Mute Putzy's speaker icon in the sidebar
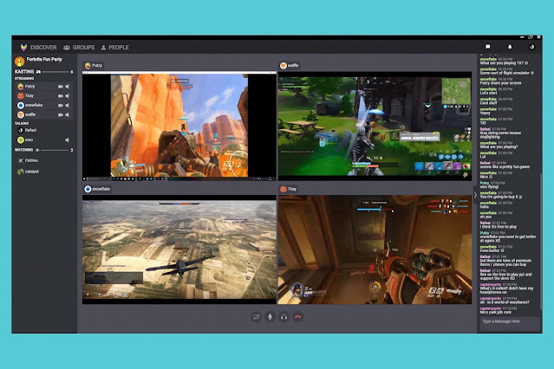This screenshot has width=554, height=369. (67, 87)
